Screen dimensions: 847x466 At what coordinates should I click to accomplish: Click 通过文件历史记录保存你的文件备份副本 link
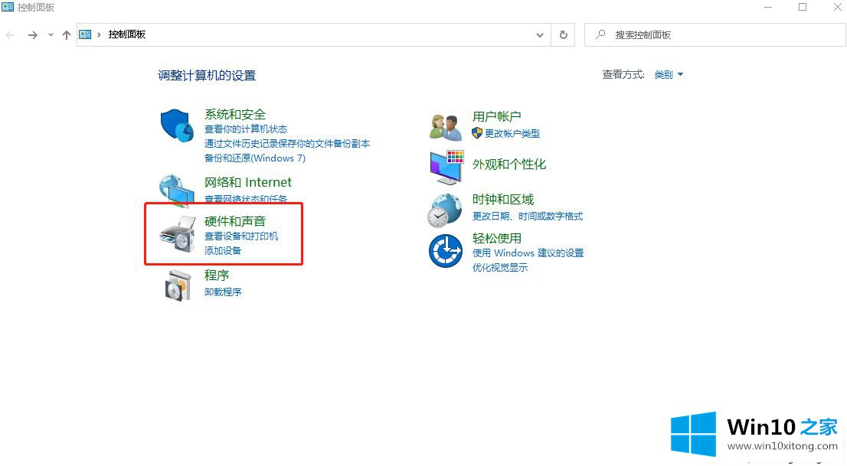click(287, 144)
